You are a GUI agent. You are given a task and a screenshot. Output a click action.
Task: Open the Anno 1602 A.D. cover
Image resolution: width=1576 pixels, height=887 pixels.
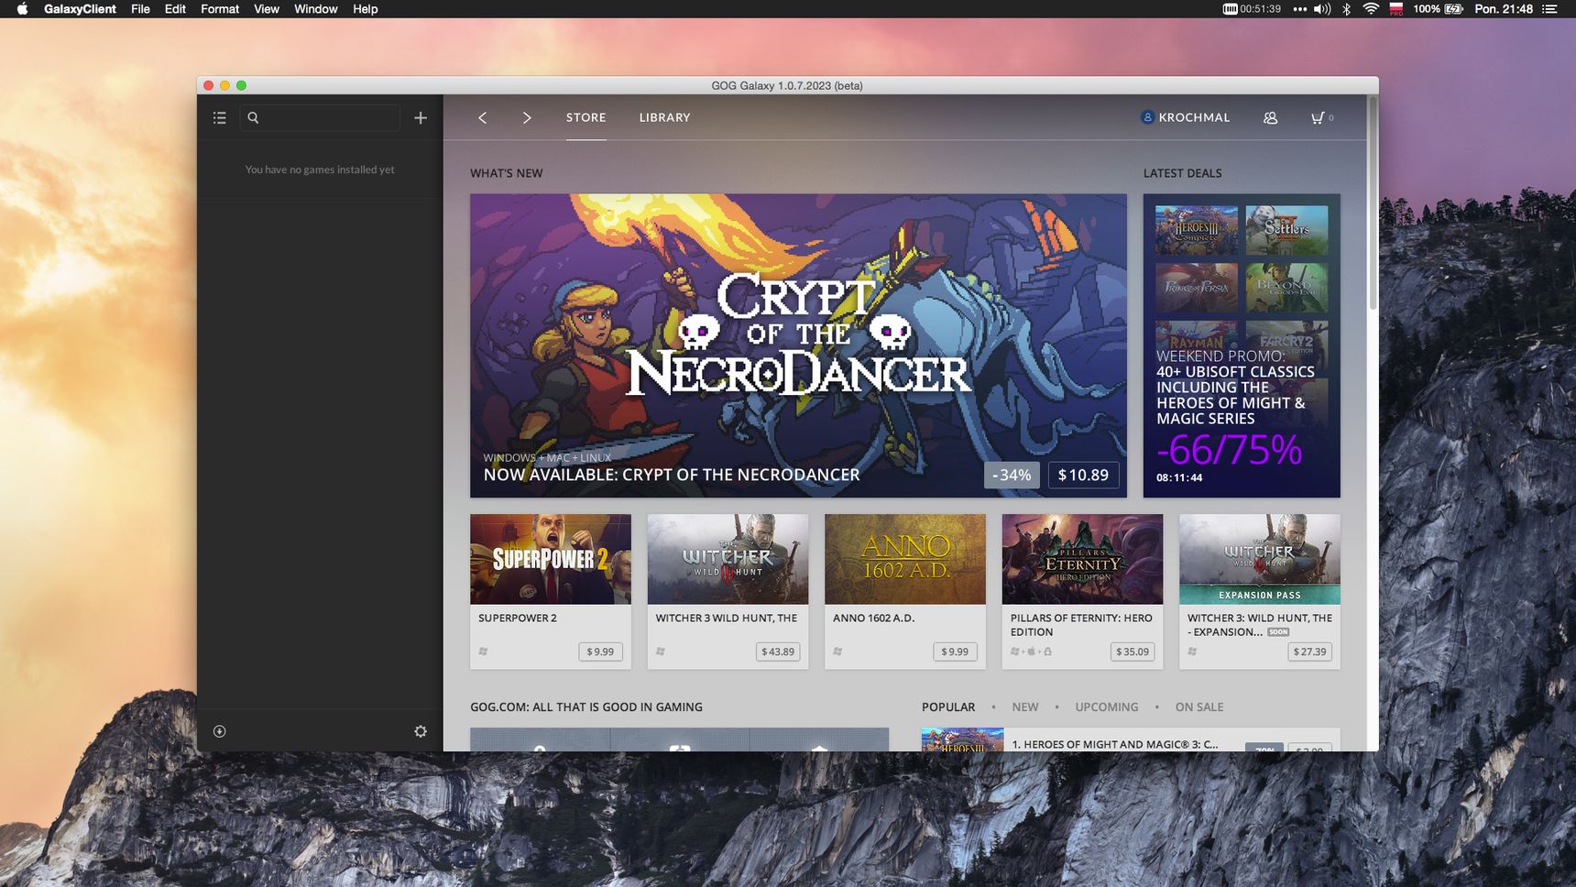point(905,559)
